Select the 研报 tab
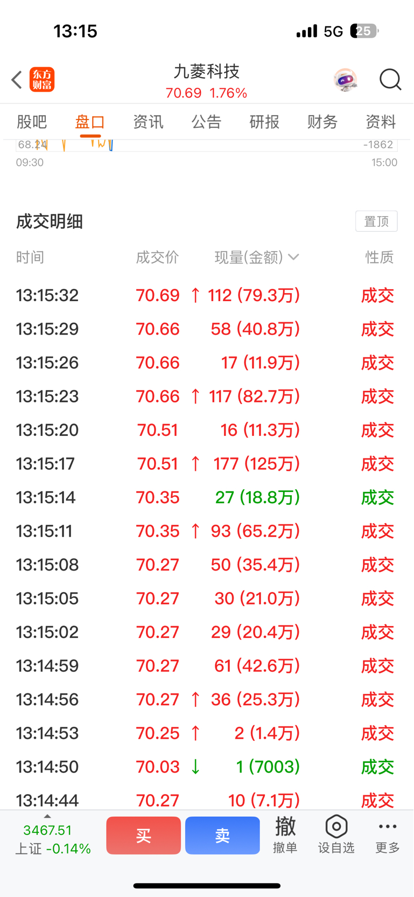Image resolution: width=414 pixels, height=897 pixels. point(264,122)
